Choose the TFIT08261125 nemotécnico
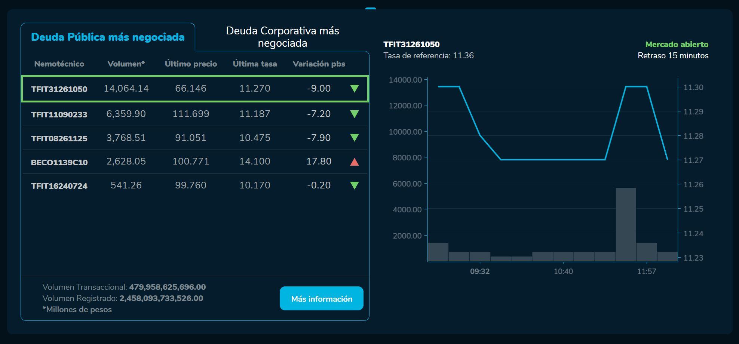The image size is (739, 344). (59, 138)
